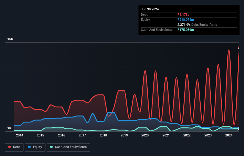Viewport: 244px width, 156px height.
Task: Click the 2021 x-axis label
Action: coord(166,135)
